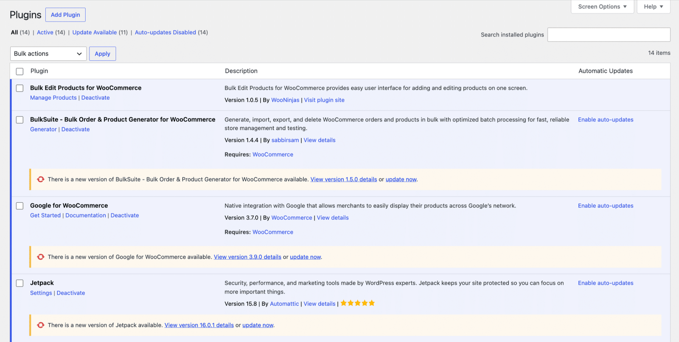Click the Apply bulk action button
Image resolution: width=679 pixels, height=342 pixels.
point(102,54)
